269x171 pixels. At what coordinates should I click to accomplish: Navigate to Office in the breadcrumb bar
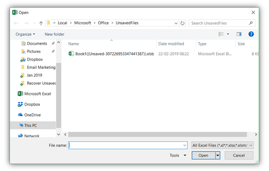103,23
